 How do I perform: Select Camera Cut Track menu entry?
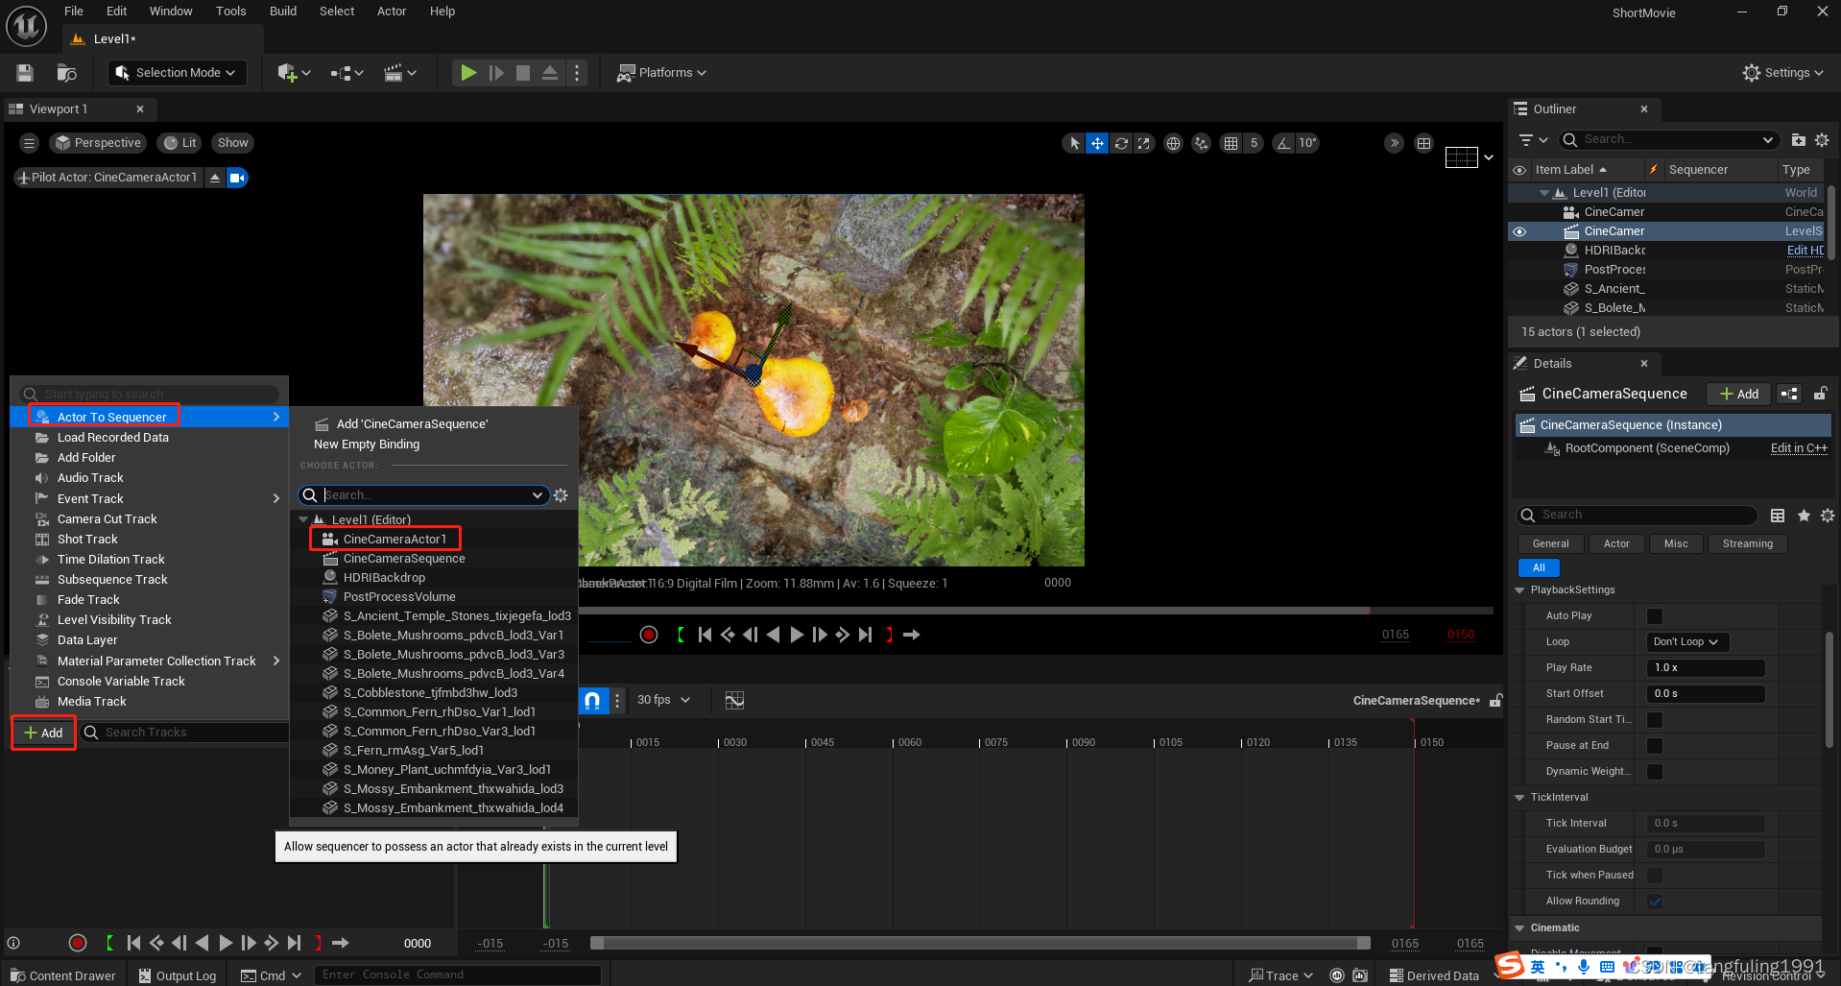[x=149, y=519]
